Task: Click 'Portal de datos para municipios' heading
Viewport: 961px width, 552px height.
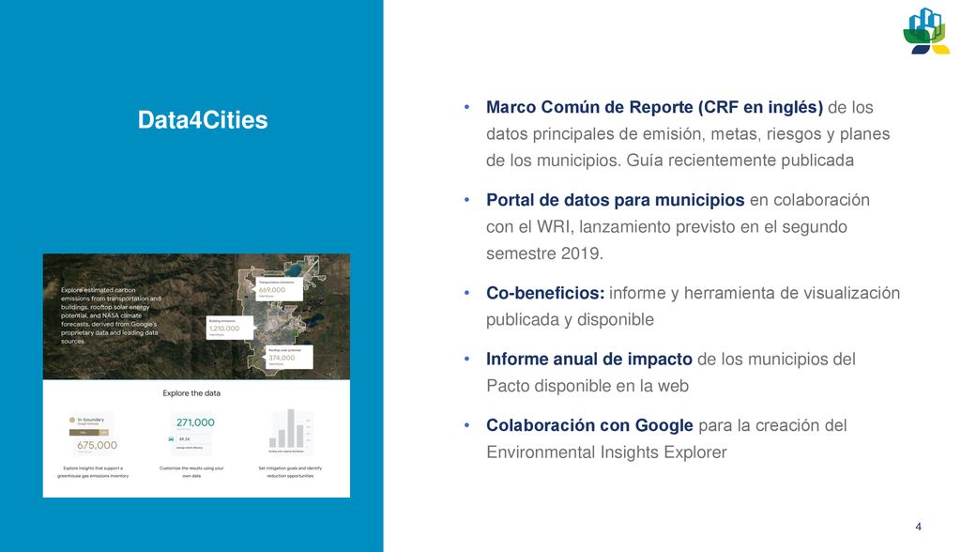Action: tap(615, 200)
